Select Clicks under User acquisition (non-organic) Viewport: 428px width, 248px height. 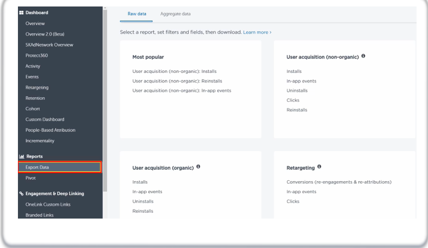[293, 100]
